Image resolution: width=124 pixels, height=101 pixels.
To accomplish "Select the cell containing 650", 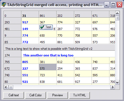I will 48,34.
